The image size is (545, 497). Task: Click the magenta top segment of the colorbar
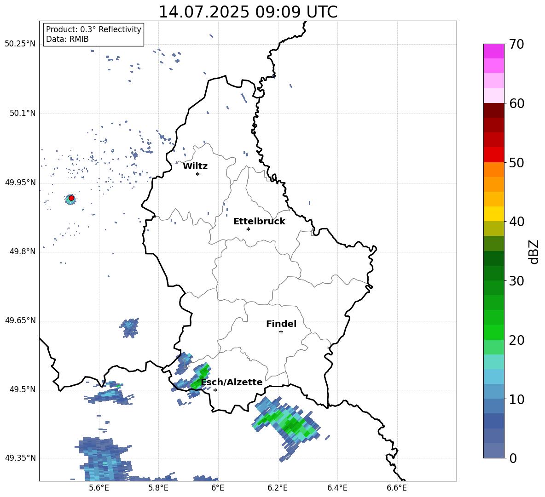click(493, 51)
